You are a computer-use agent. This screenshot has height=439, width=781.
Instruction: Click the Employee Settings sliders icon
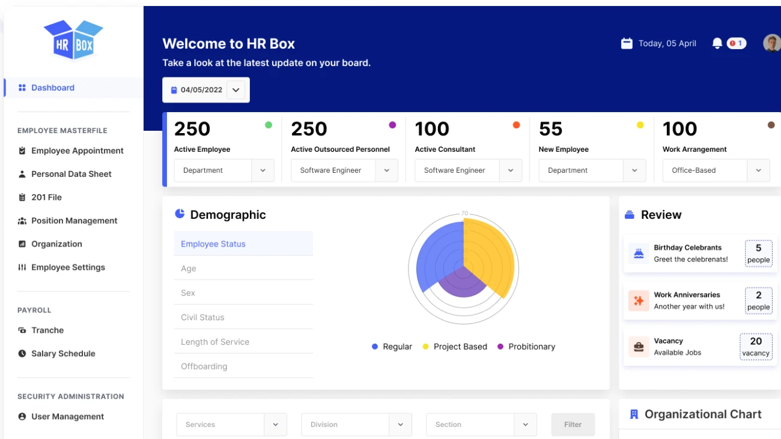coord(22,267)
